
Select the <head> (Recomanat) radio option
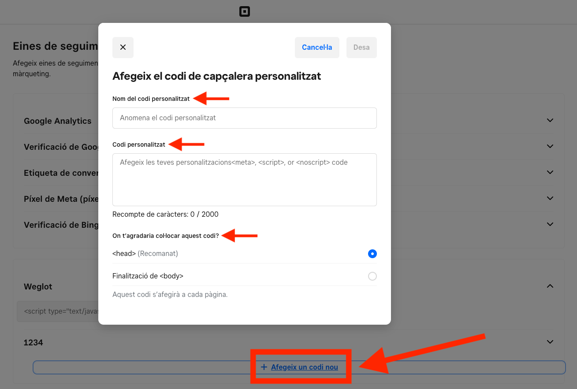[372, 254]
